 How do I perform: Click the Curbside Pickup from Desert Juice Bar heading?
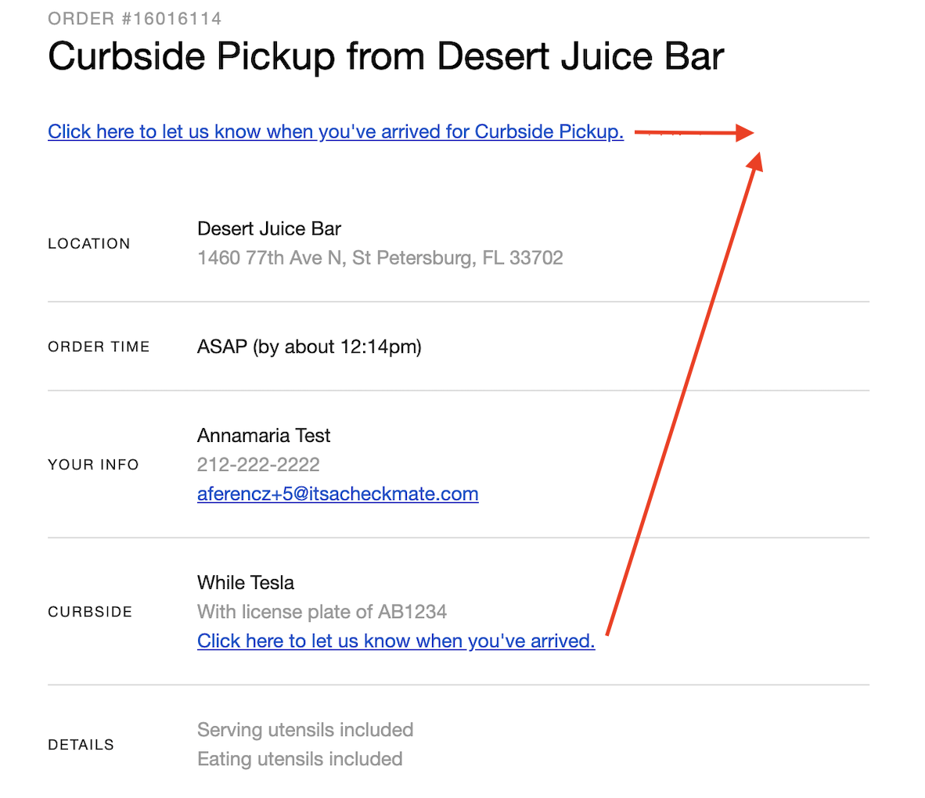(x=386, y=57)
